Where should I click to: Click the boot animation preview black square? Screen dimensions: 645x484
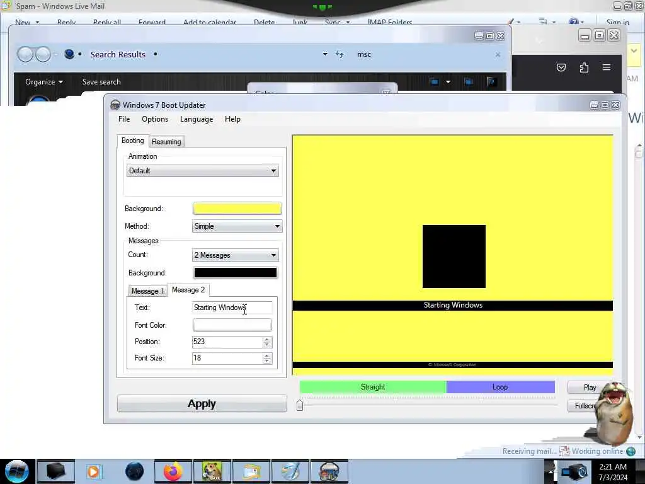(x=454, y=256)
